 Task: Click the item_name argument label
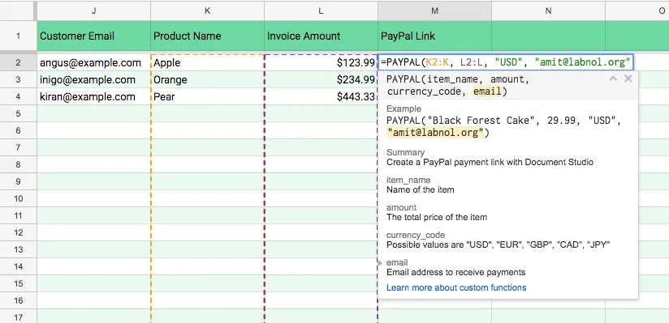408,180
